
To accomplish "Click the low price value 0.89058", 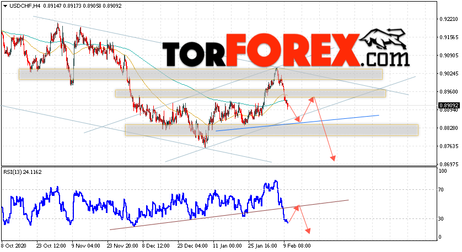I will tap(91, 6).
